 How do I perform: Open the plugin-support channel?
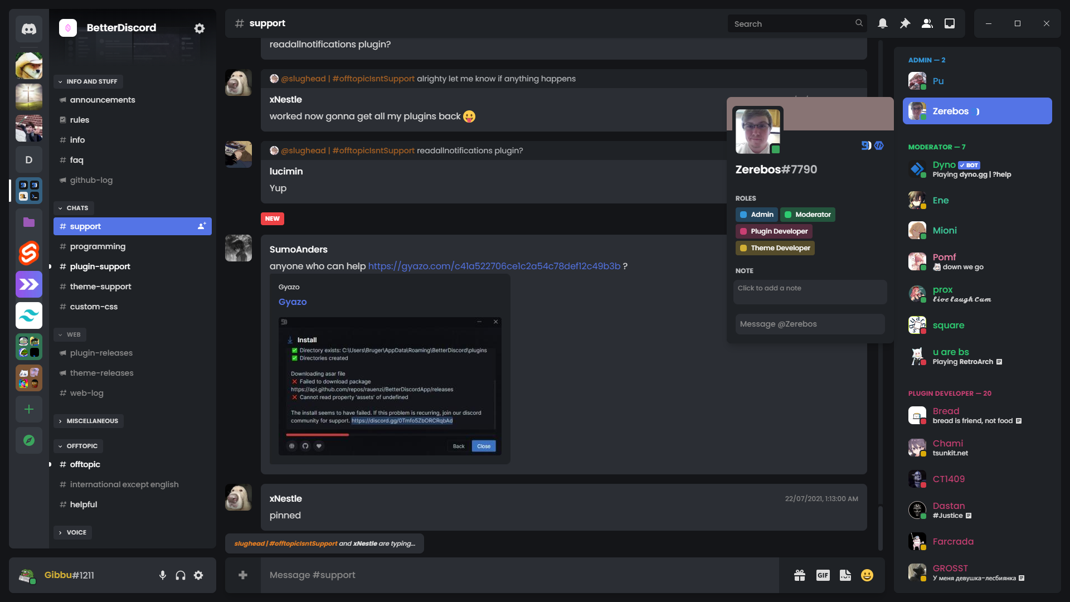tap(133, 266)
